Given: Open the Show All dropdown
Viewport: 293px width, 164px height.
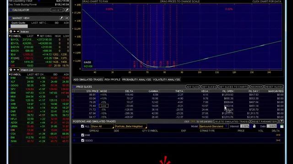Looking at the screenshot, I should pyautogui.click(x=102, y=126).
